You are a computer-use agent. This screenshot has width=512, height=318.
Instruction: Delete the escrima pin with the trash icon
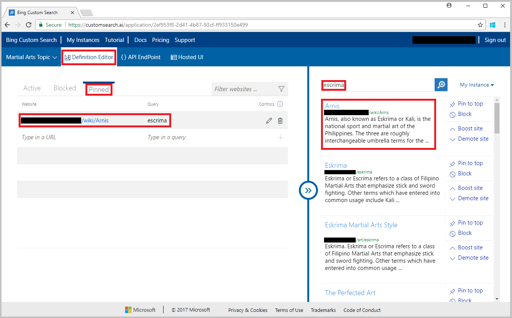[280, 120]
